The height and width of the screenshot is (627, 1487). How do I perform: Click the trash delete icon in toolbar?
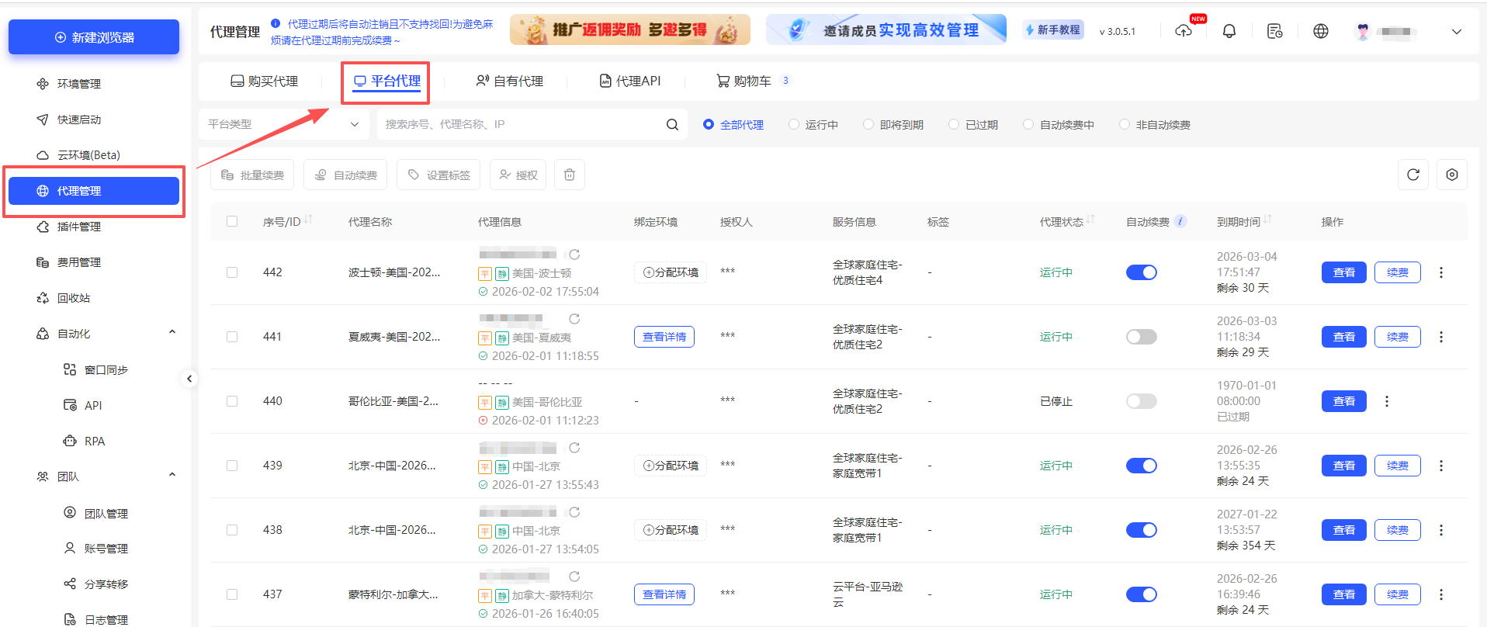570,175
